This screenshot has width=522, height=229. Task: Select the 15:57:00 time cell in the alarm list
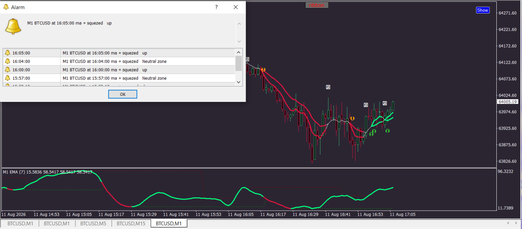pos(32,78)
